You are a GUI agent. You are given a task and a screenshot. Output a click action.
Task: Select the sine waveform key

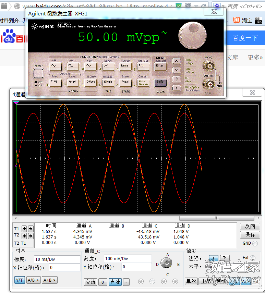[56, 67]
